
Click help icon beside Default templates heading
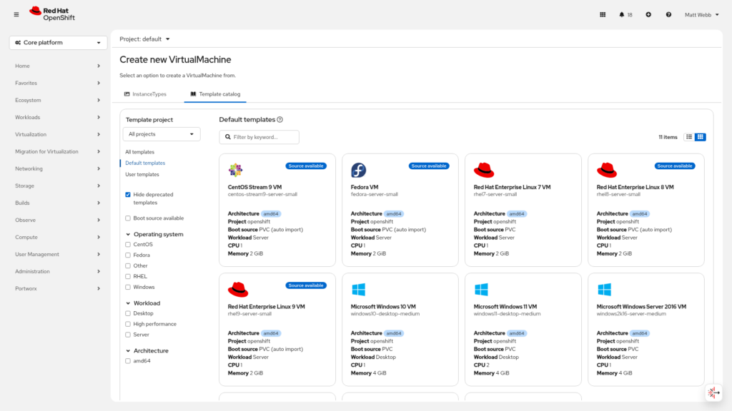280,120
